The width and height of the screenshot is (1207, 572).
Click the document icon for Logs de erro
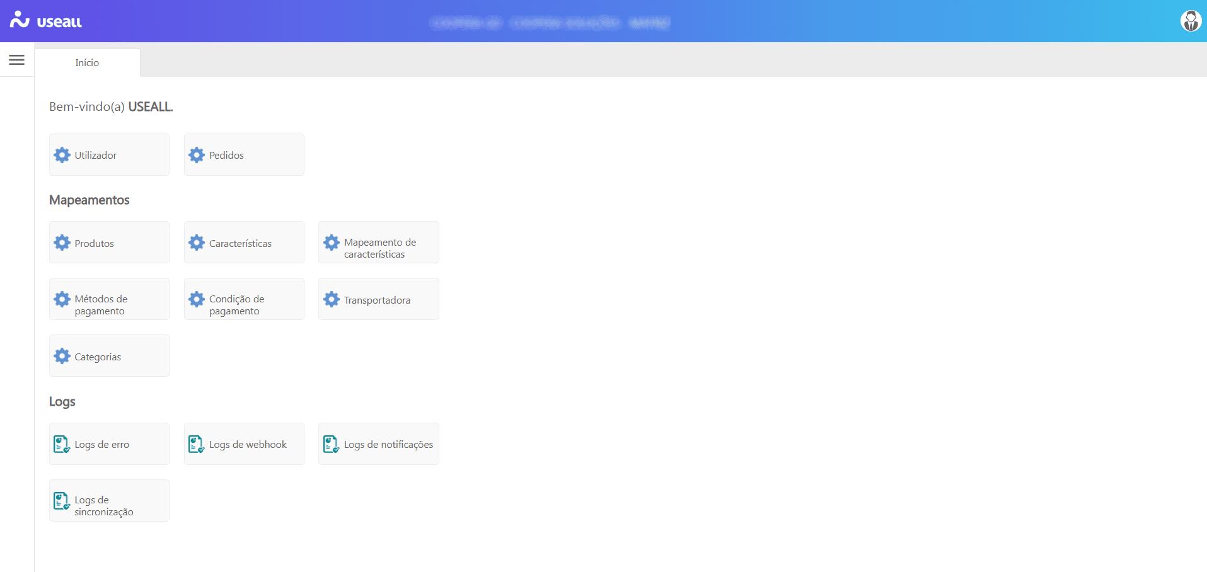point(62,444)
